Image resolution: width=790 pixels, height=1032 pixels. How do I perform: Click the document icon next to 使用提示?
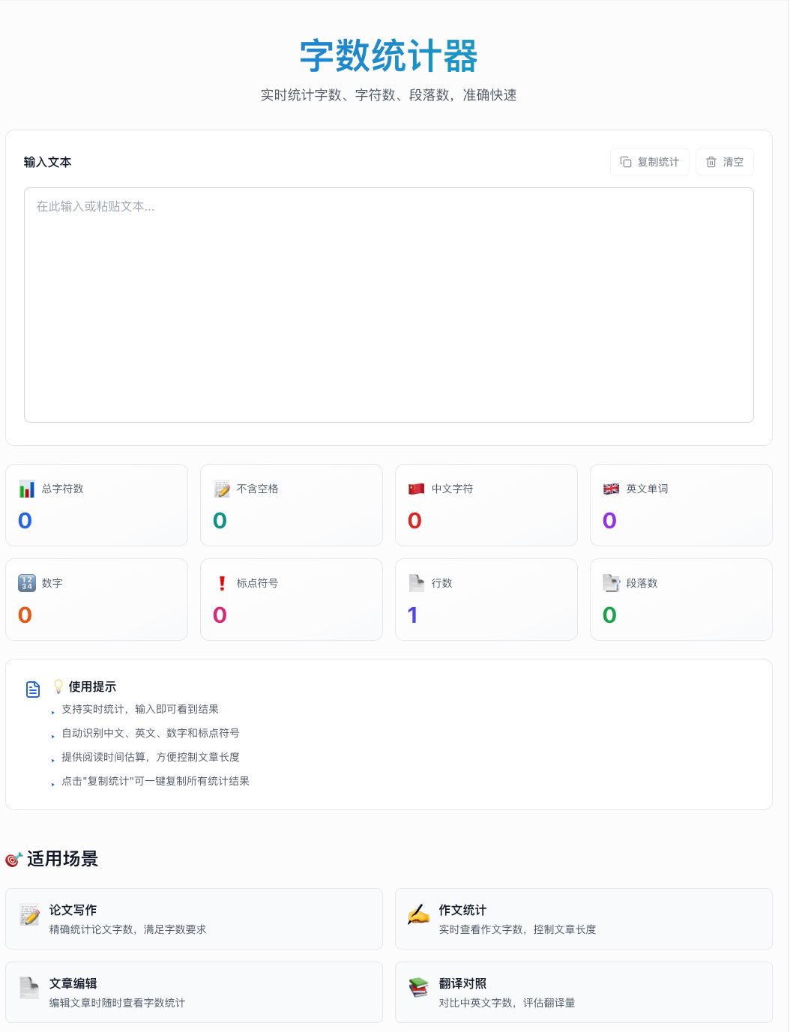click(33, 689)
